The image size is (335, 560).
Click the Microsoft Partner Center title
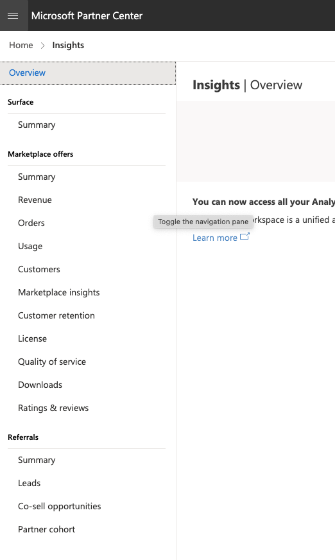[x=87, y=15]
